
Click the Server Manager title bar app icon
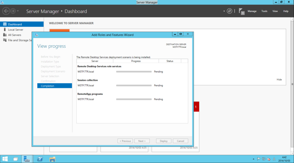(2, 2)
